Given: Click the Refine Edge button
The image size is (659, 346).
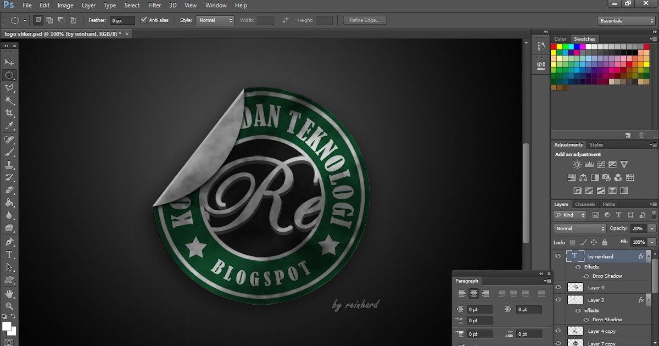Looking at the screenshot, I should coord(364,20).
